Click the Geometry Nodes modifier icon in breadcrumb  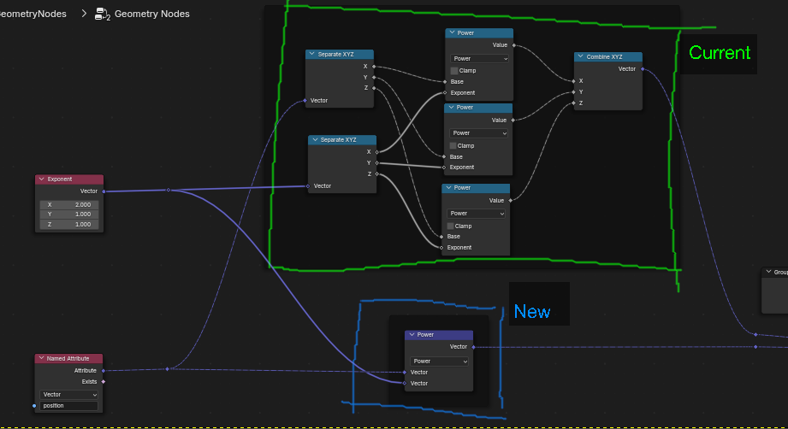click(x=102, y=14)
